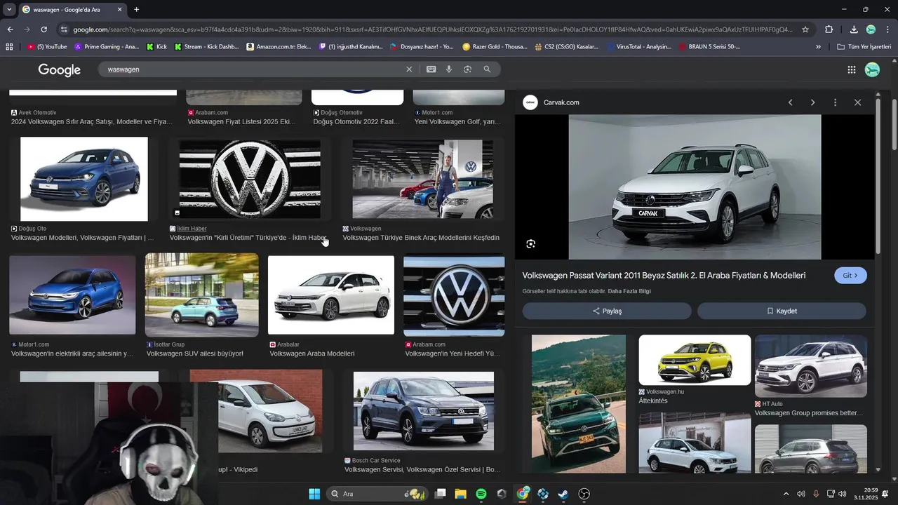Open Chrome downloads tray
Screen dimensions: 898x505
point(854,29)
